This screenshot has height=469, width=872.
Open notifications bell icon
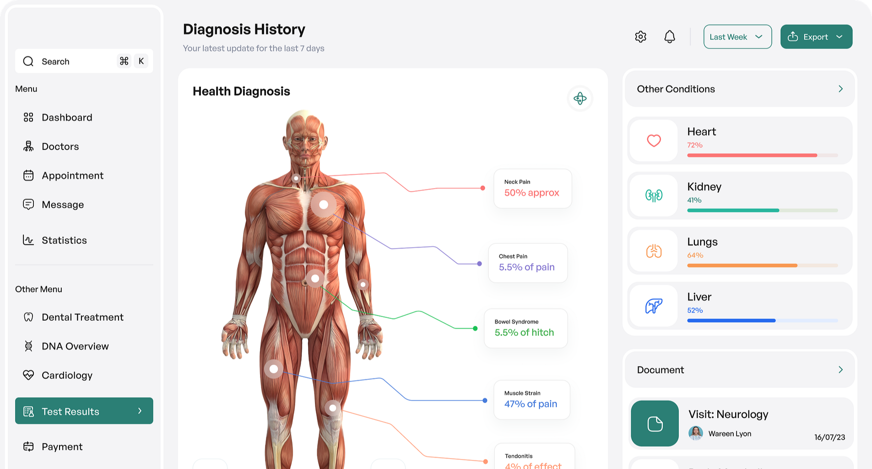pos(670,37)
